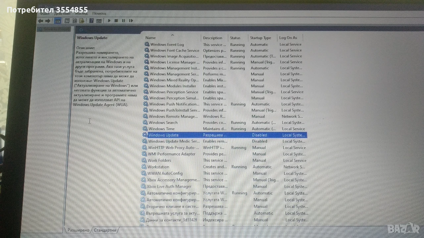
Task: Toggle the Show/Hide Console Tree toolbar icon
Action: coord(57,21)
